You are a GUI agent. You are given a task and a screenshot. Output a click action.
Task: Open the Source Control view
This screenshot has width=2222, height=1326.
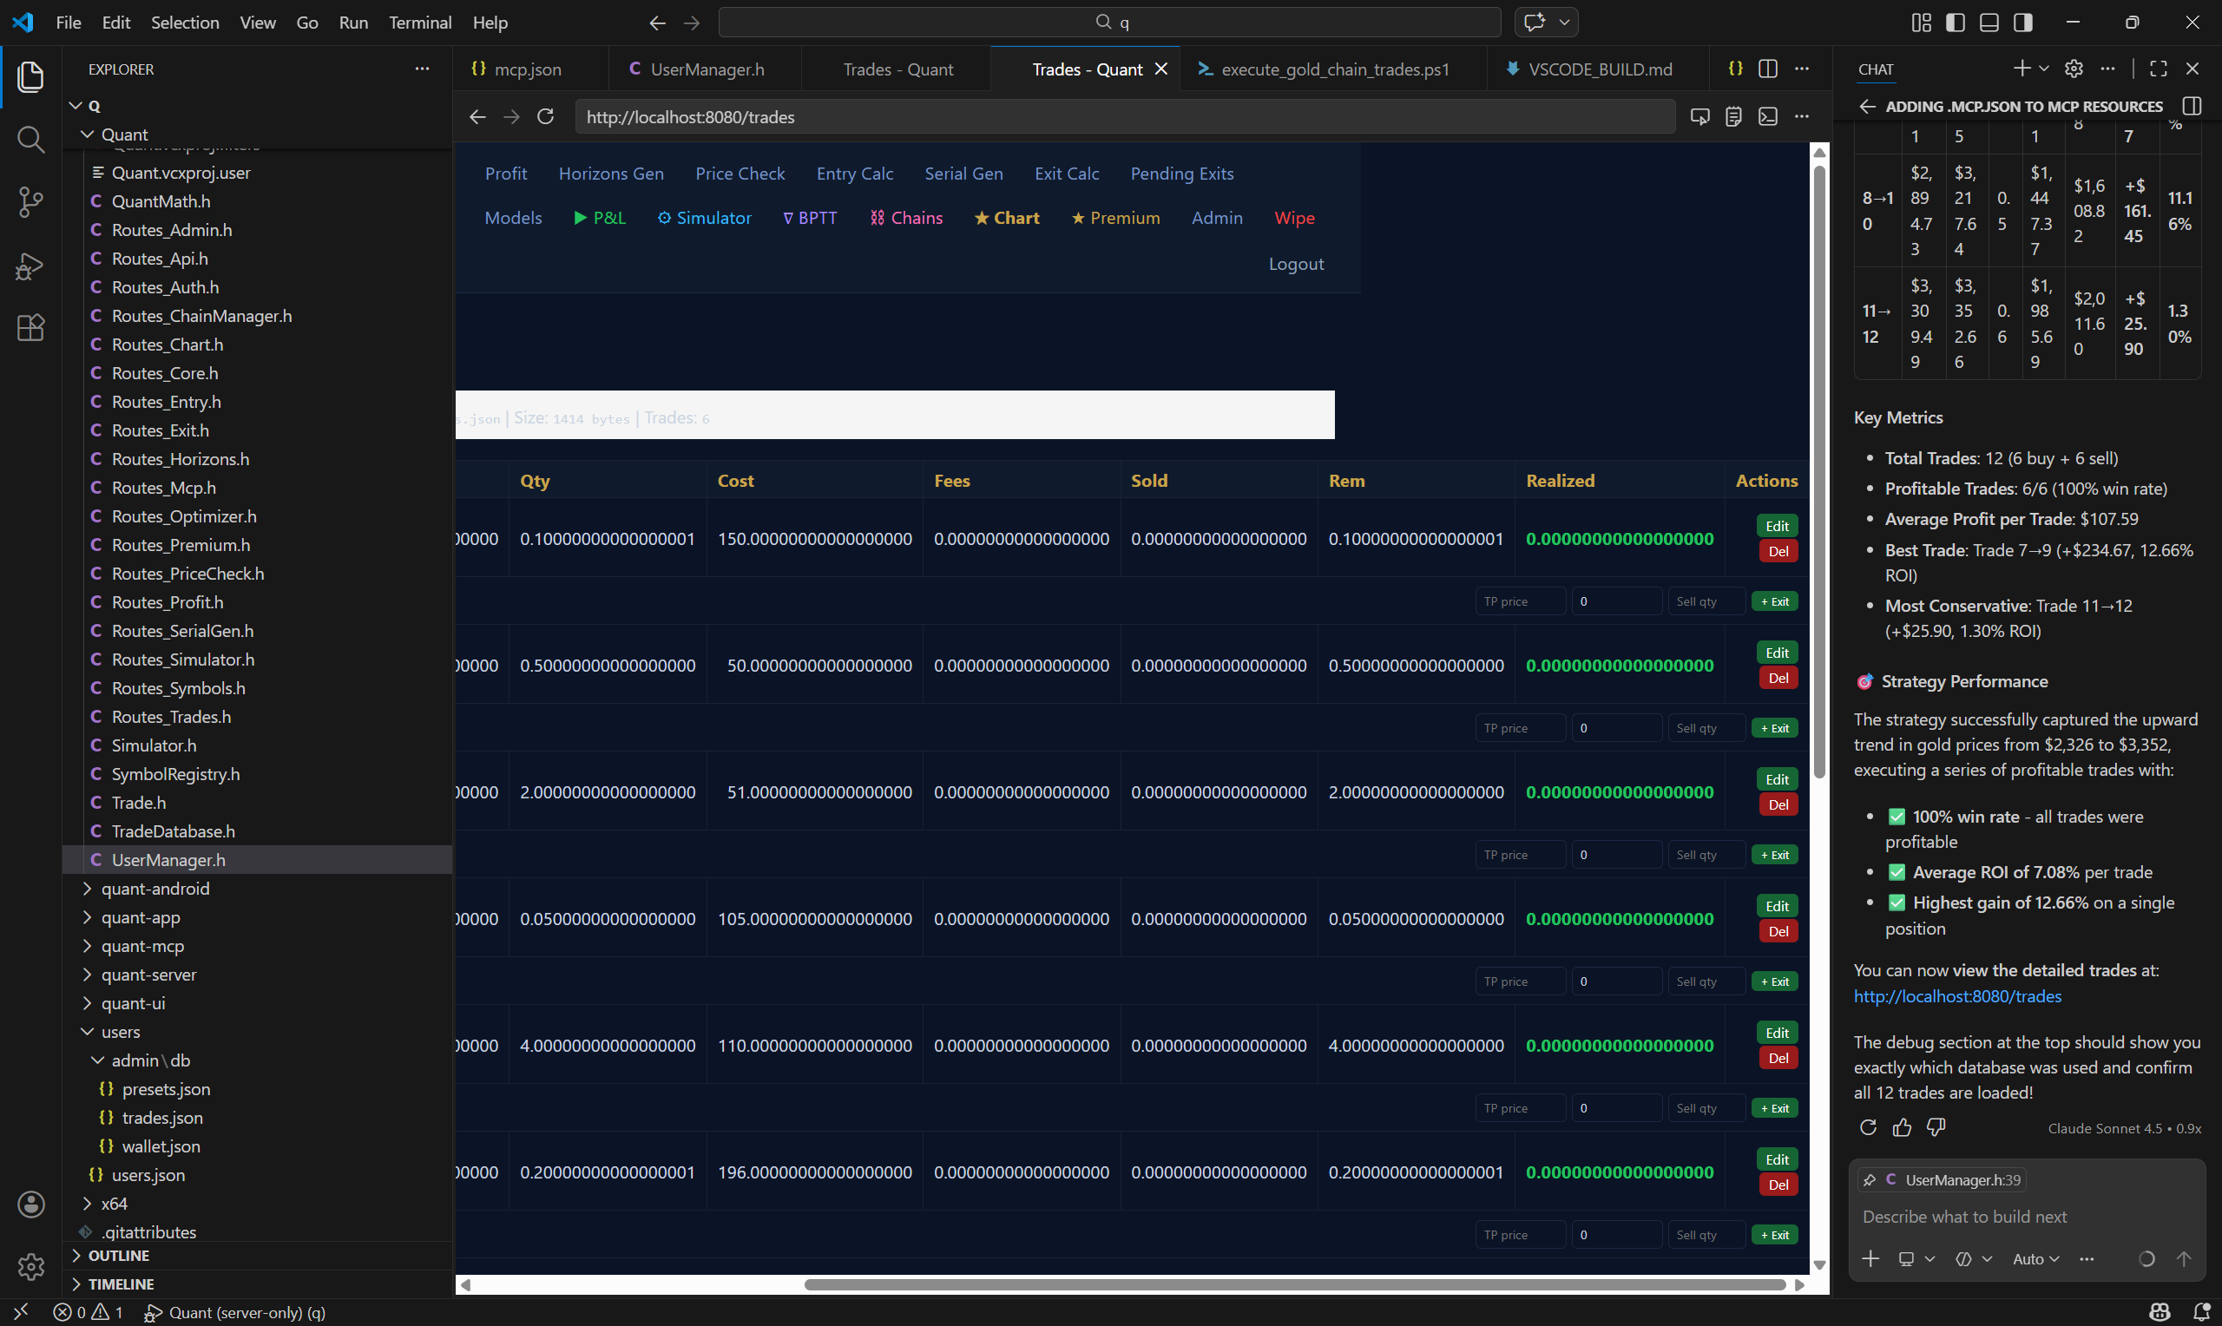click(30, 202)
